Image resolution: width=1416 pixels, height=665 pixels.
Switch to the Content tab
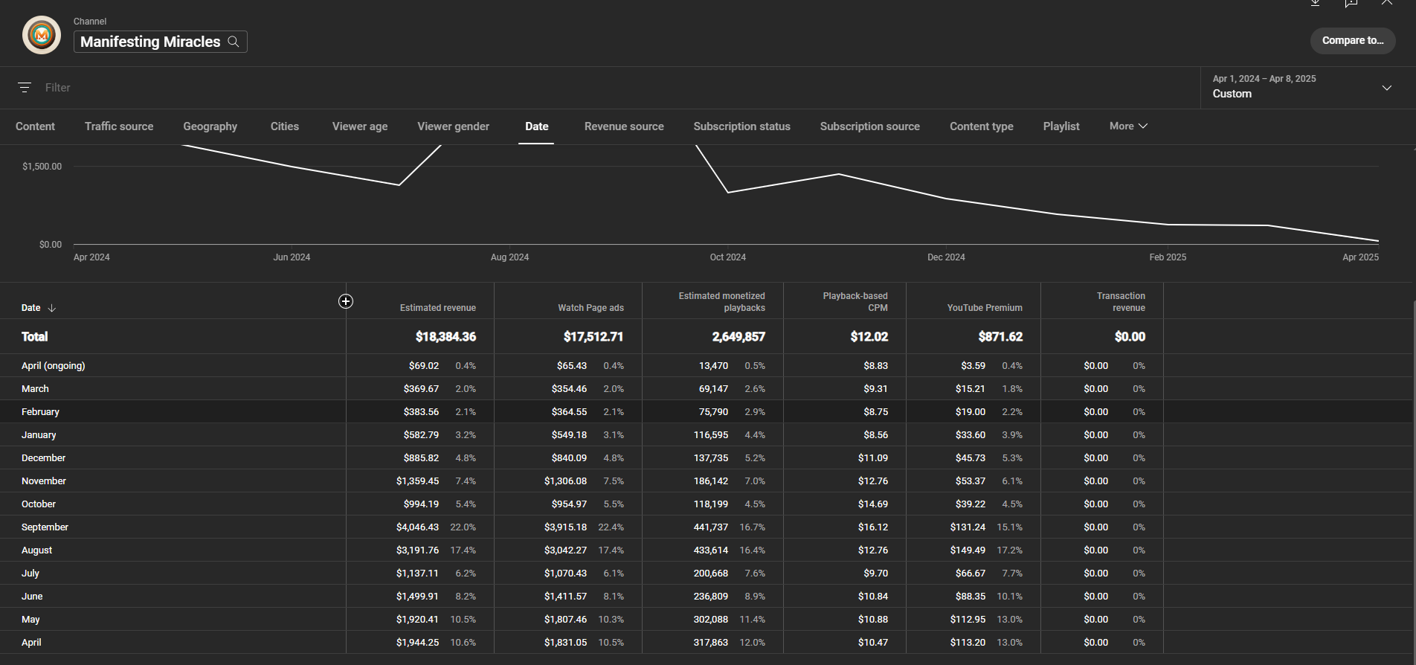[x=35, y=126]
